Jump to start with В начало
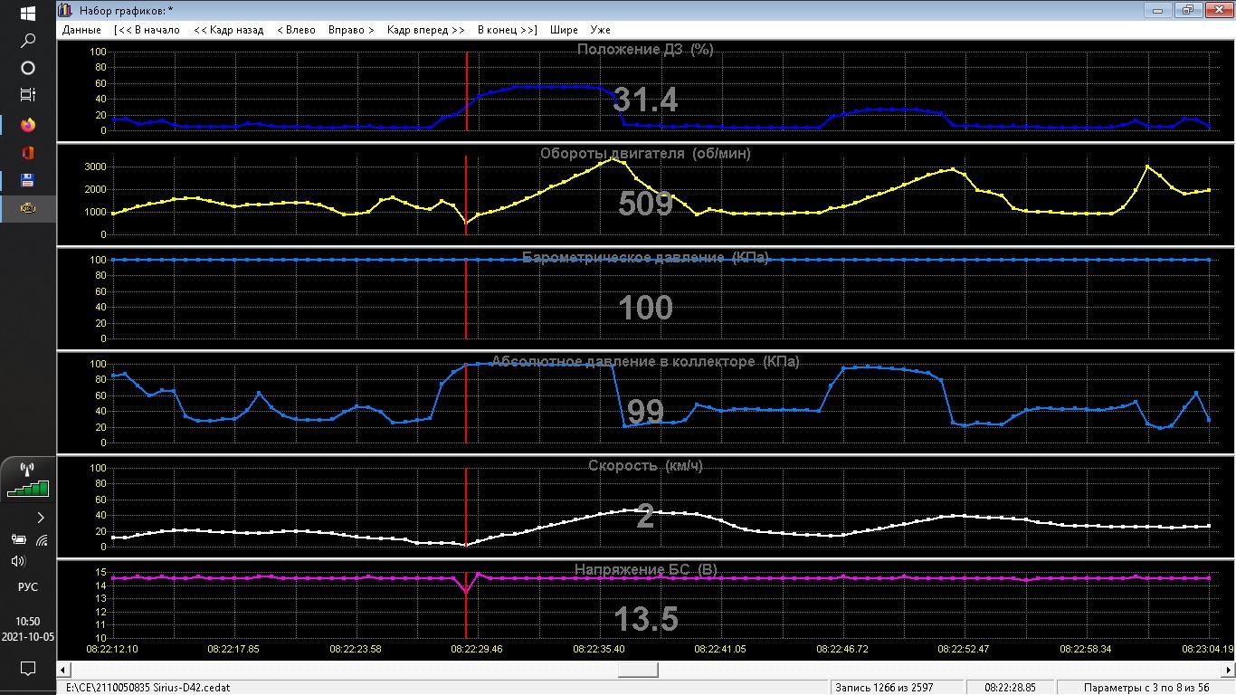This screenshot has height=695, width=1236. (147, 30)
